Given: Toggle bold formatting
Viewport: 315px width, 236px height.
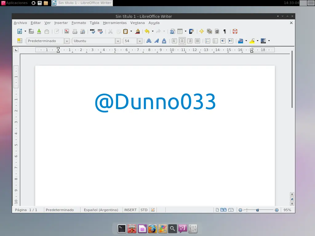Looking at the screenshot, I should 149,41.
